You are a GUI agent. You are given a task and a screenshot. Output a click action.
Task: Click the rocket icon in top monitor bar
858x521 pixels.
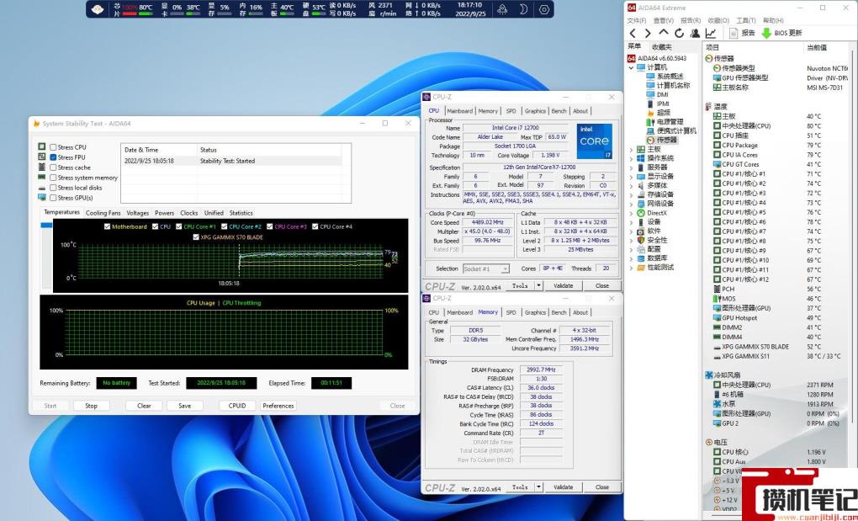[502, 9]
